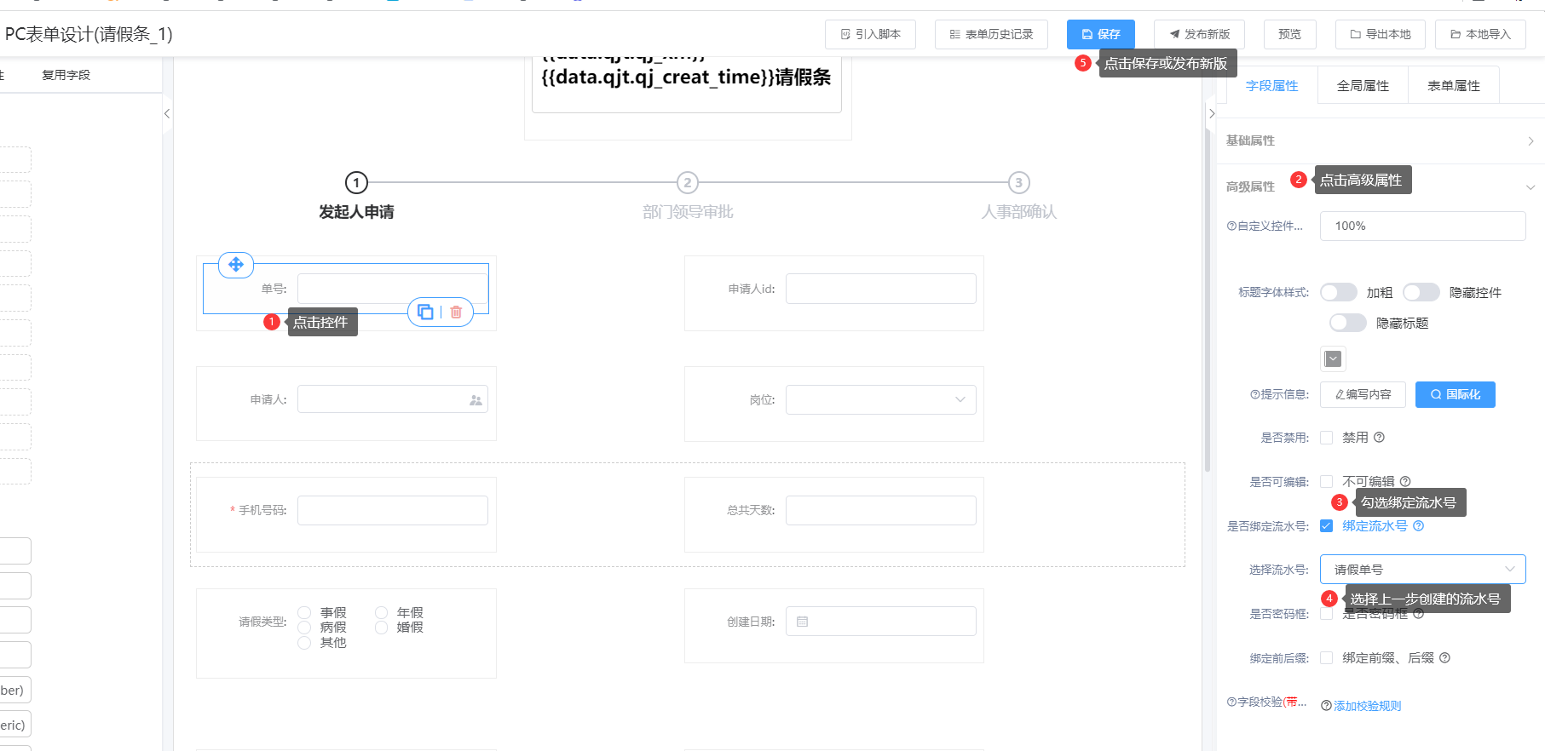This screenshot has height=751, width=1545.
Task: Toggle the 加粗 bold title switch
Action: [1339, 292]
